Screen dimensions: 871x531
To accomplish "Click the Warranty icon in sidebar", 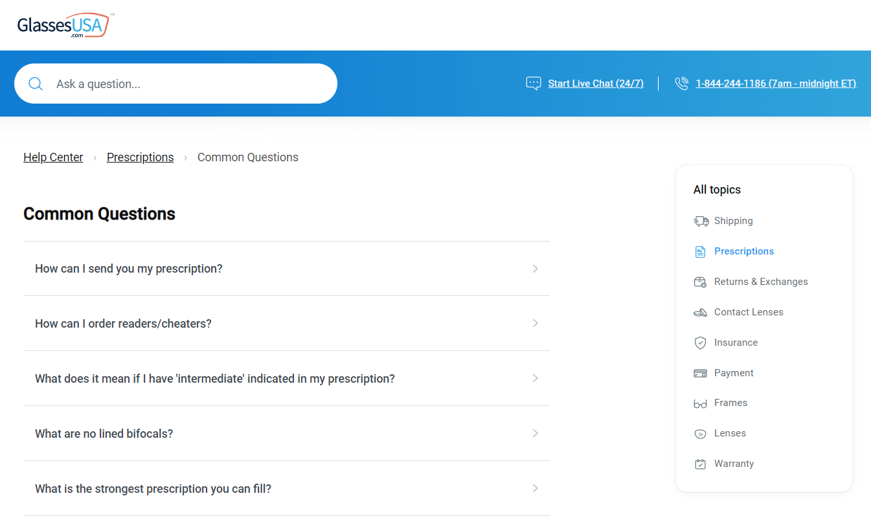I will [x=700, y=464].
